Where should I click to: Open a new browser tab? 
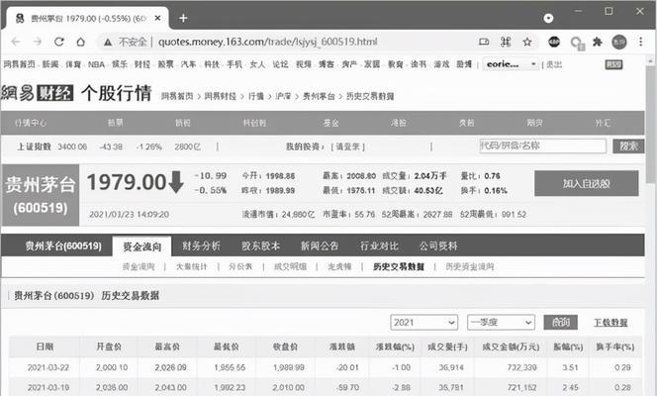(183, 18)
